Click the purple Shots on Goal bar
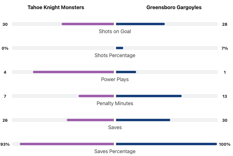 coord(88,24)
